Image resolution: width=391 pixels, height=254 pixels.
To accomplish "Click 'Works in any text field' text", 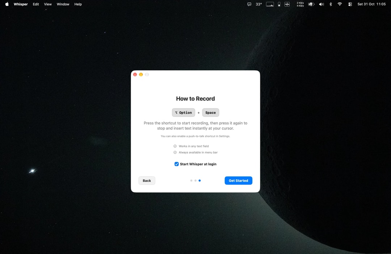I will point(194,146).
